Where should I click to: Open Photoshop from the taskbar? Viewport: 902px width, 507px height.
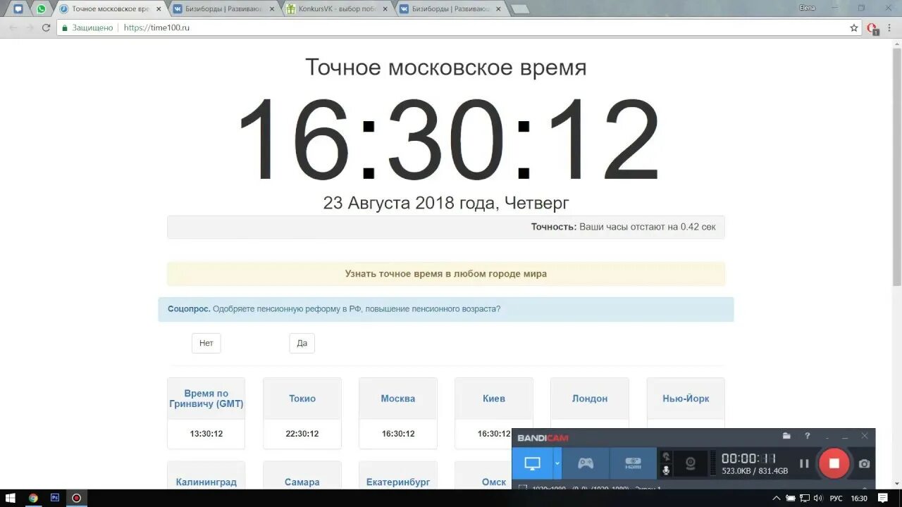point(55,498)
